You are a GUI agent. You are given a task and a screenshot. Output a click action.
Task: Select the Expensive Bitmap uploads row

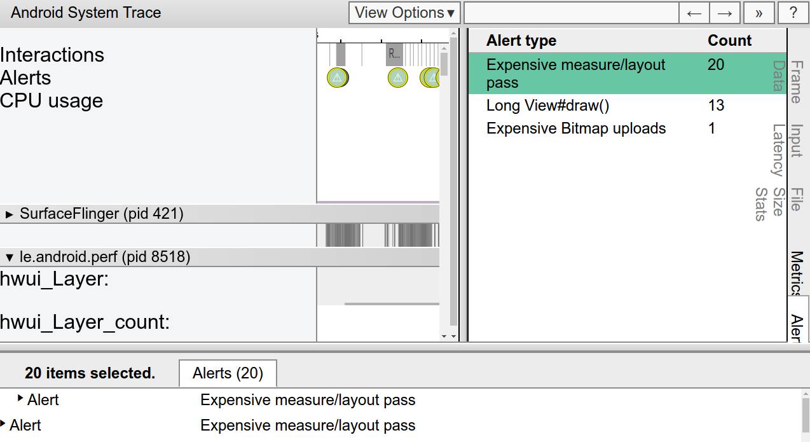point(575,128)
